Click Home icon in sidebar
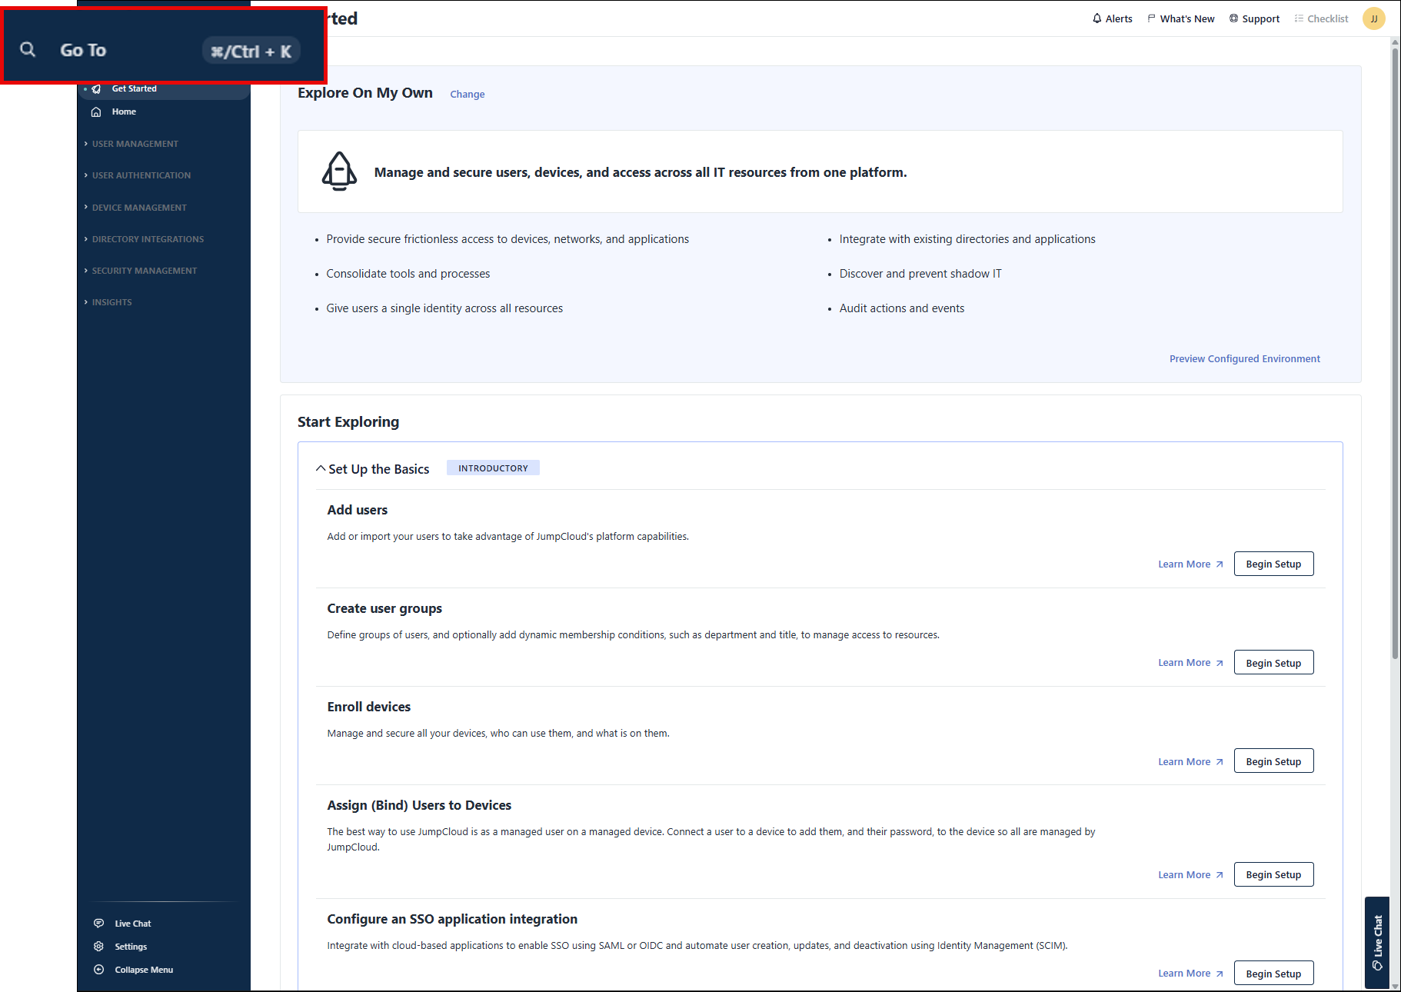Screen dimensions: 1401x992 (96, 112)
